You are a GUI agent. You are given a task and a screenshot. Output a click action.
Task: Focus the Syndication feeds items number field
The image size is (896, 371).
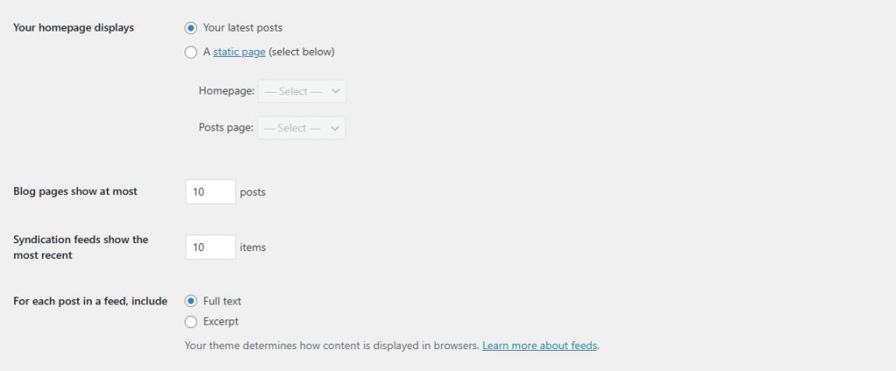tap(210, 248)
